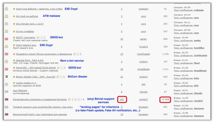Image resolution: width=214 pixels, height=123 pixels.
Task: Open last post by 'Mea1'
Action: pyautogui.click(x=197, y=63)
